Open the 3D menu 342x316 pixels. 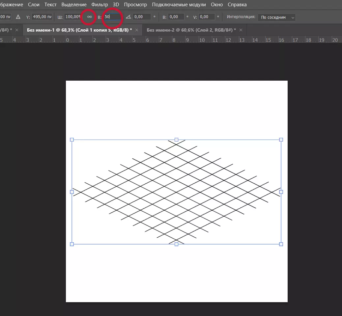[116, 5]
